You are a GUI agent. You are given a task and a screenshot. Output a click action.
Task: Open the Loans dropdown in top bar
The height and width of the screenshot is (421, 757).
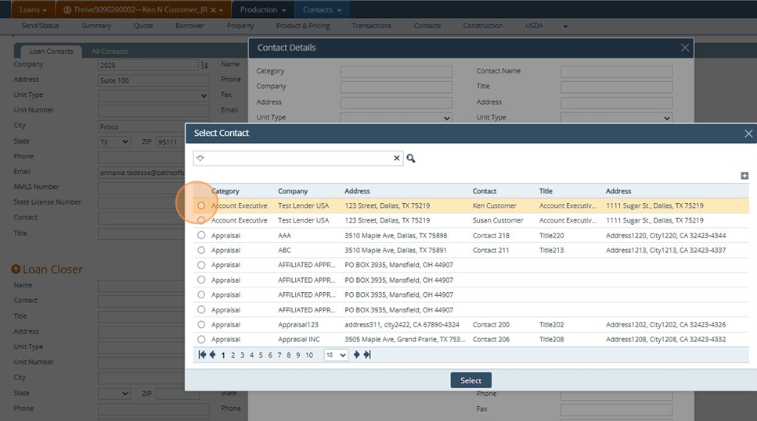pos(33,9)
